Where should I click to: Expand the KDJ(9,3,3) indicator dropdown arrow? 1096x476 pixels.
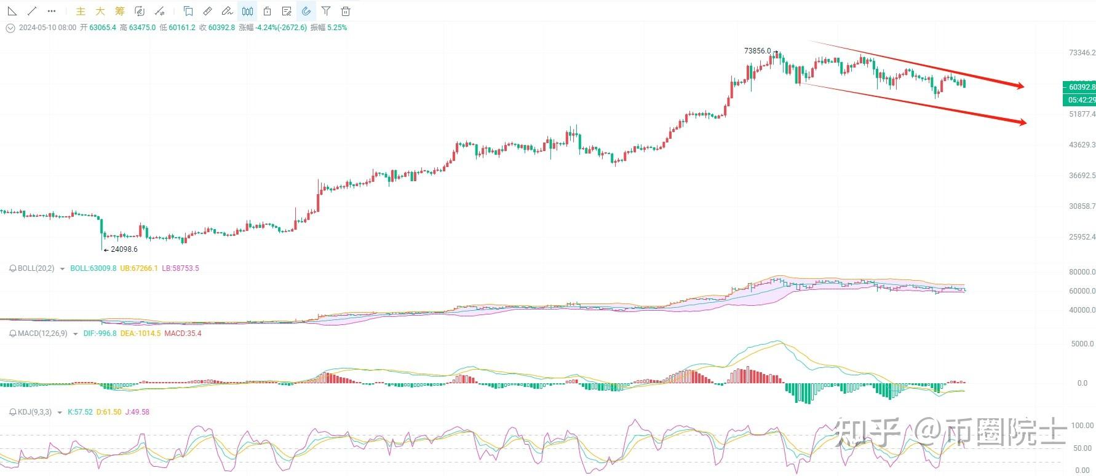click(x=60, y=413)
